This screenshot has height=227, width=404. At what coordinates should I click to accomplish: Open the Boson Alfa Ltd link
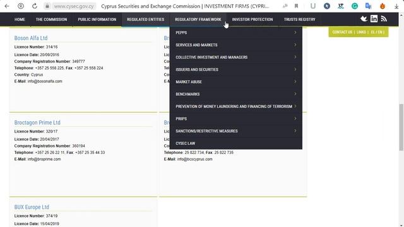pyautogui.click(x=31, y=38)
